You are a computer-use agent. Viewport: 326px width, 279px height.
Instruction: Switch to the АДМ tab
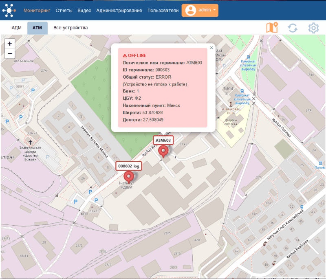[17, 28]
